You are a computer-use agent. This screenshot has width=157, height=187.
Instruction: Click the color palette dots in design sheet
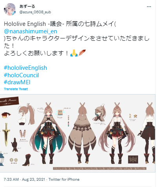pyautogui.click(x=69, y=121)
